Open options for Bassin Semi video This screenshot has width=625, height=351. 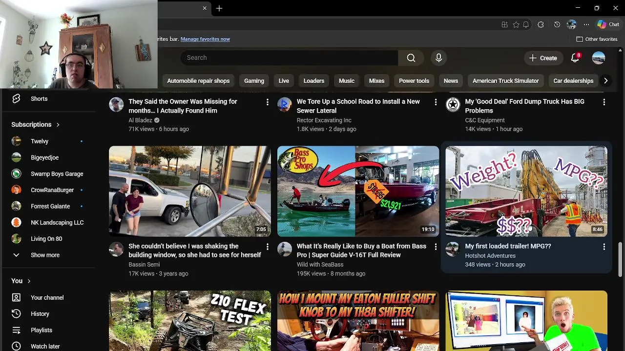point(267,247)
